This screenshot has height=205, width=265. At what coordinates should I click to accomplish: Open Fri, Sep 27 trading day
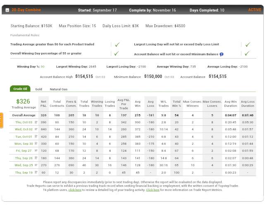(x=24, y=151)
